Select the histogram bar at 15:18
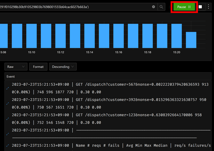 (x=148, y=36)
